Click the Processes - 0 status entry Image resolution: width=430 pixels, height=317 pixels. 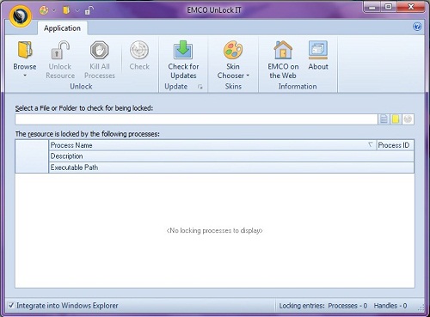[x=347, y=306]
